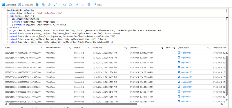Select RunId cell ending 087088CU00
The height and width of the screenshot is (108, 232).
[23, 53]
